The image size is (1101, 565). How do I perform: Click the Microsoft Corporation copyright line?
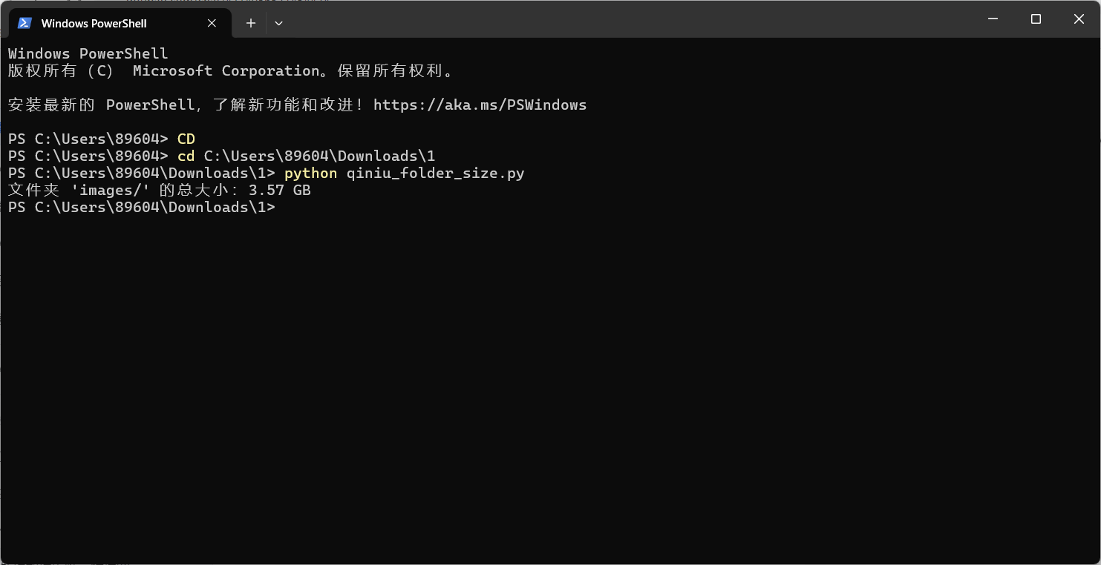tap(230, 70)
